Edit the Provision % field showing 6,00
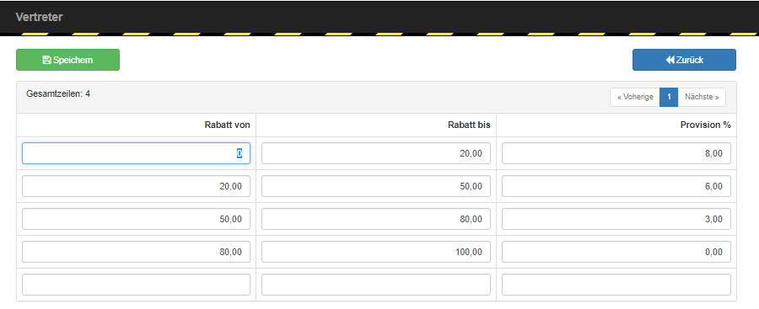This screenshot has height=309, width=759. (x=616, y=186)
